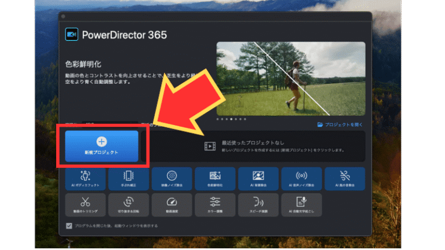Click the プロジェクトを開く open project link

[341, 124]
